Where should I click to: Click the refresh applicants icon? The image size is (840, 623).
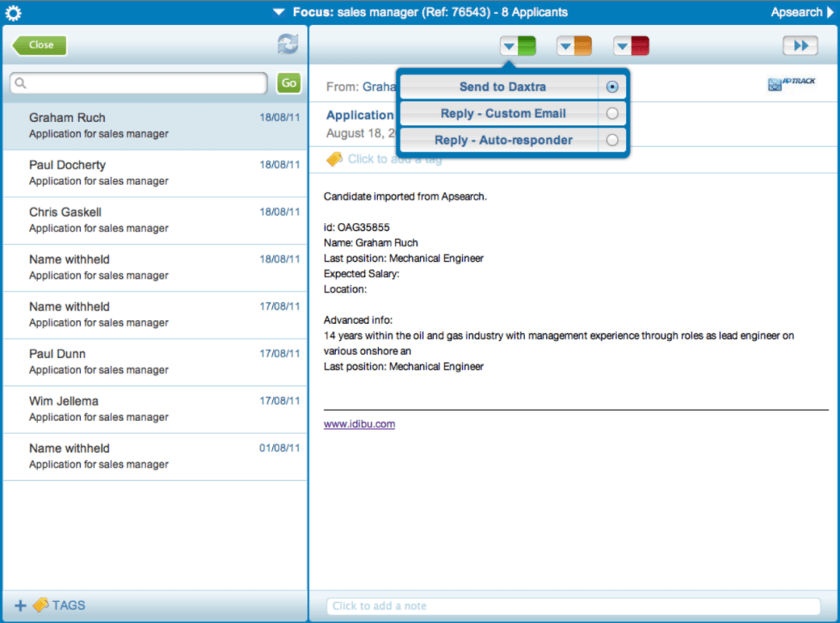(289, 44)
